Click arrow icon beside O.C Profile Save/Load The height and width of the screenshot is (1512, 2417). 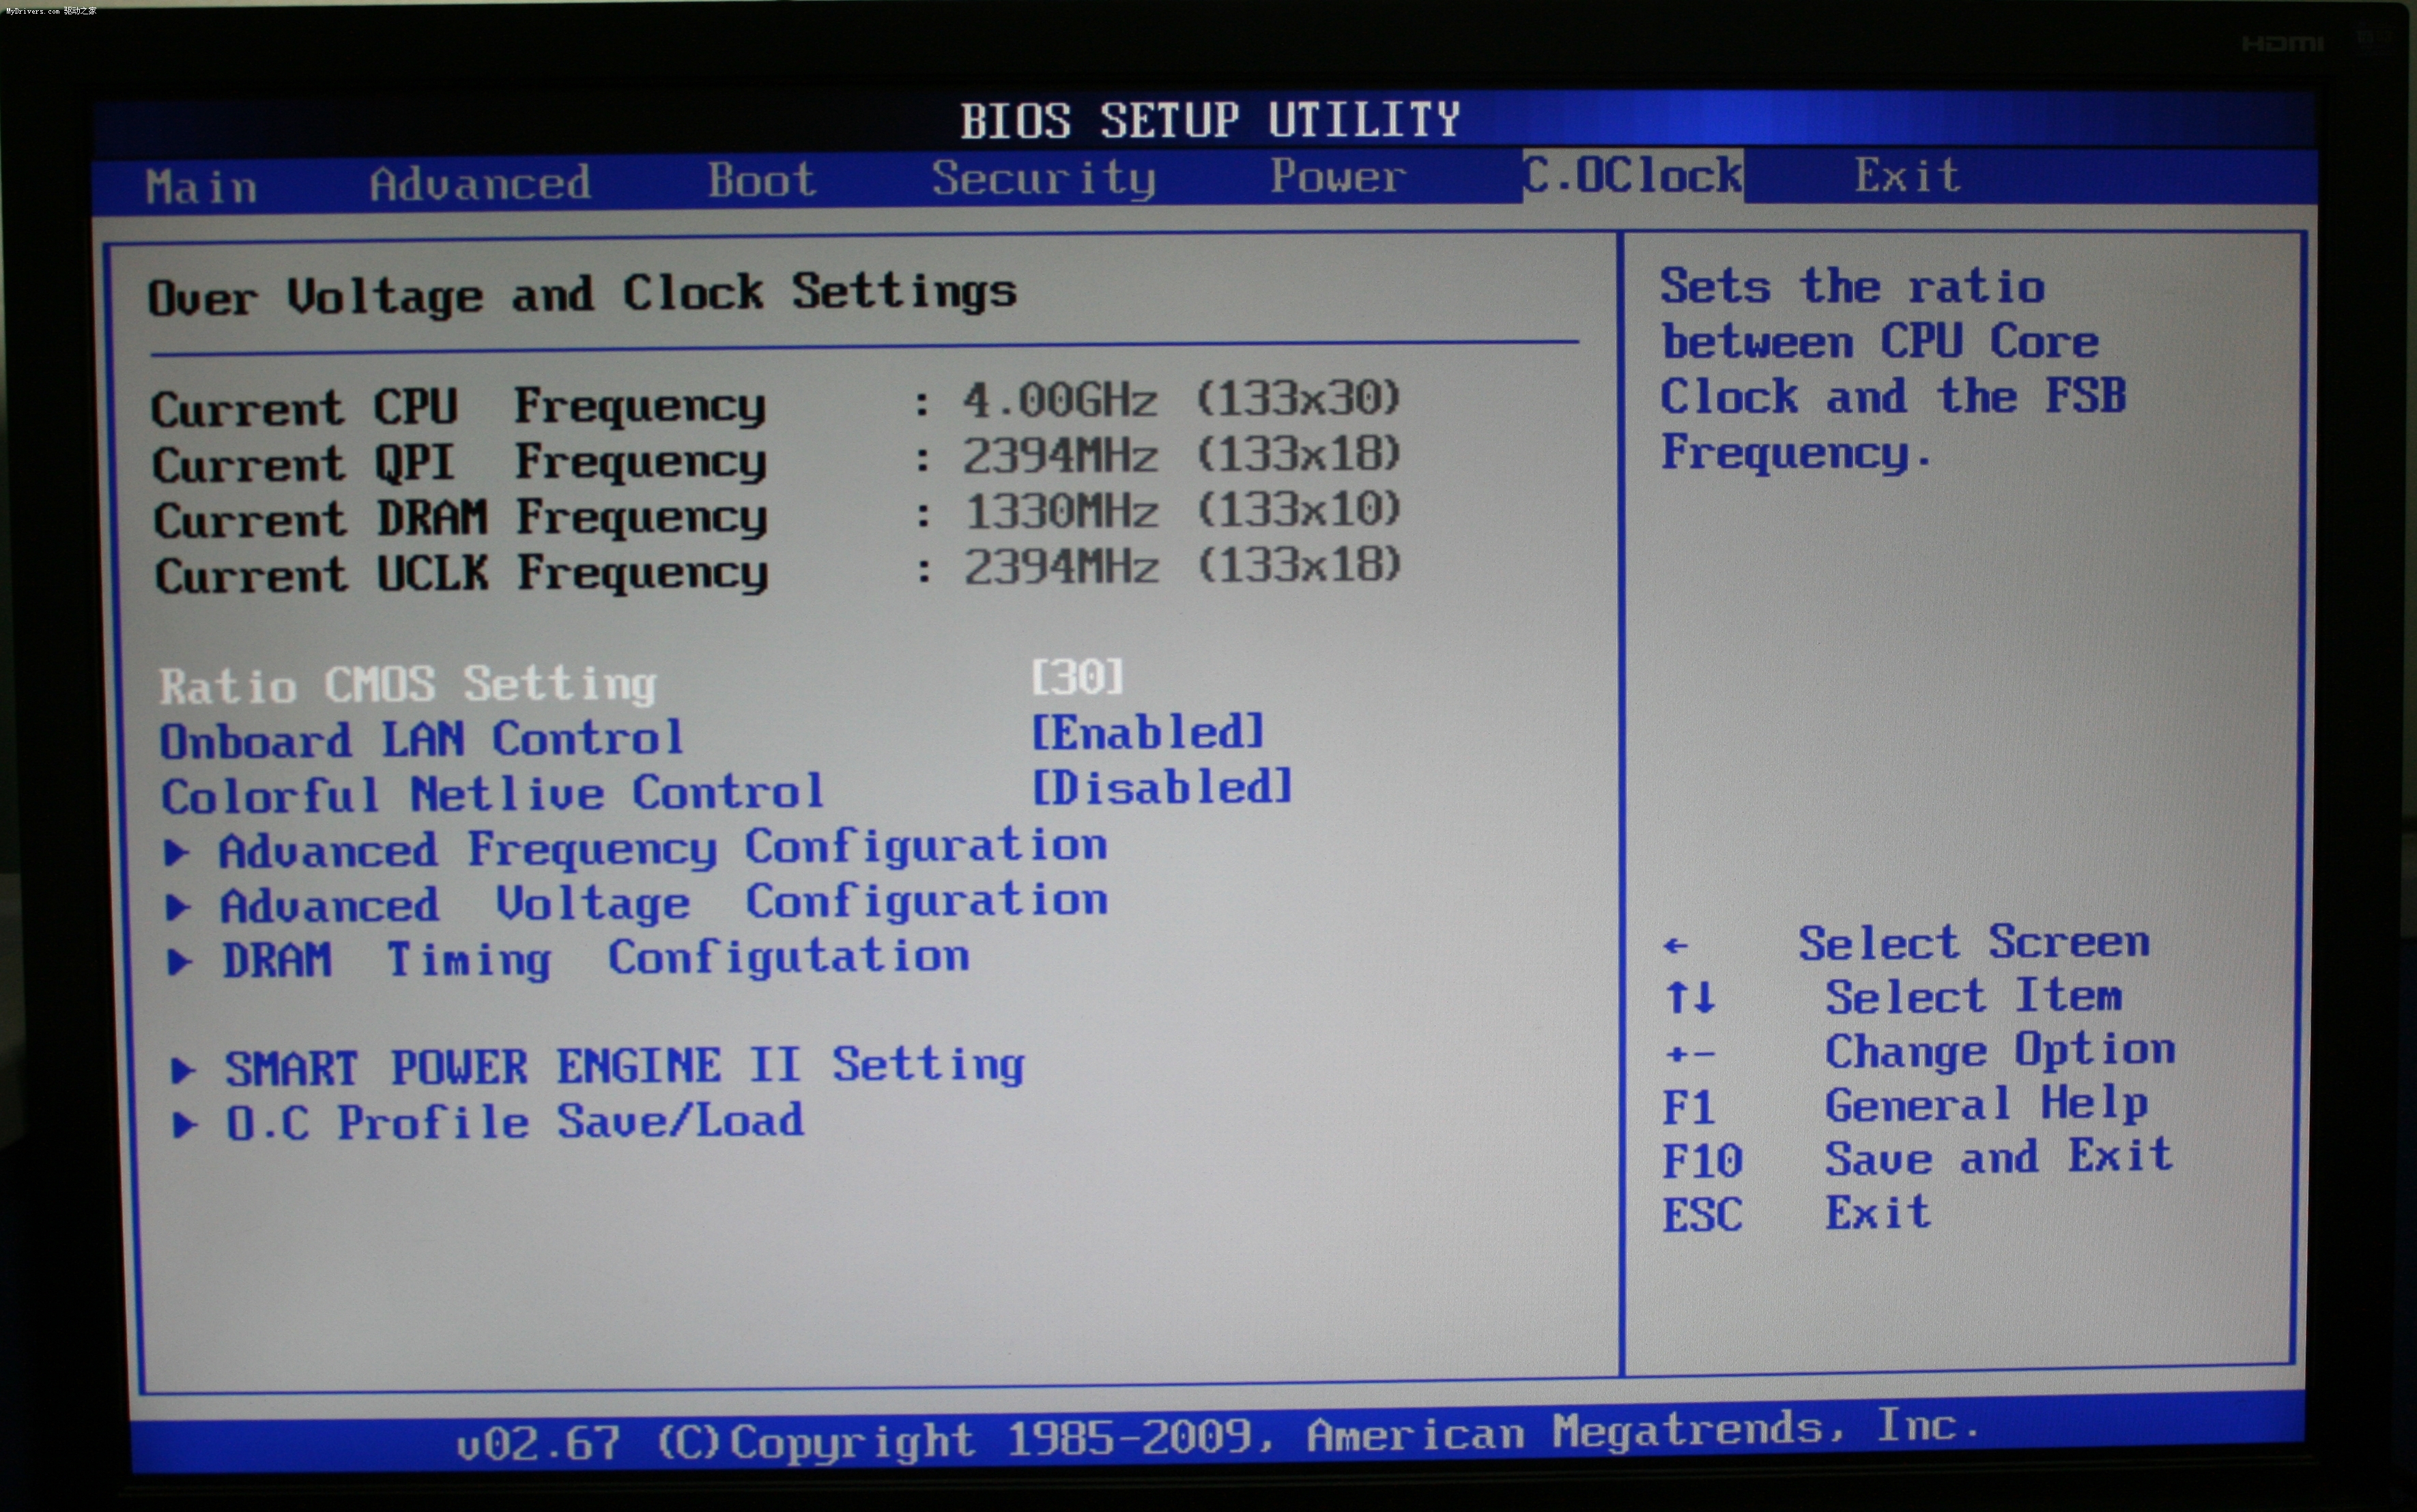185,1125
